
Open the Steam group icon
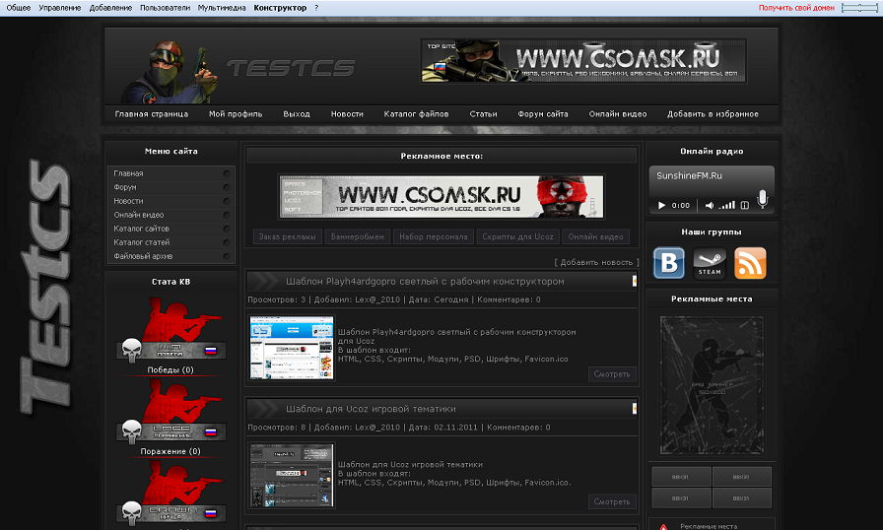tap(710, 264)
